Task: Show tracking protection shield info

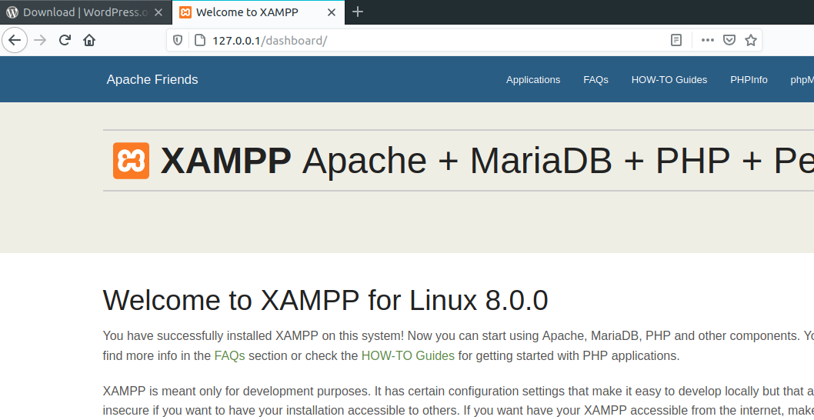Action: coord(178,40)
